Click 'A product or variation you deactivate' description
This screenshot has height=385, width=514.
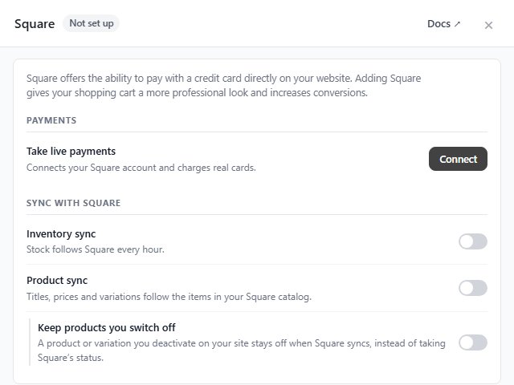[242, 351]
